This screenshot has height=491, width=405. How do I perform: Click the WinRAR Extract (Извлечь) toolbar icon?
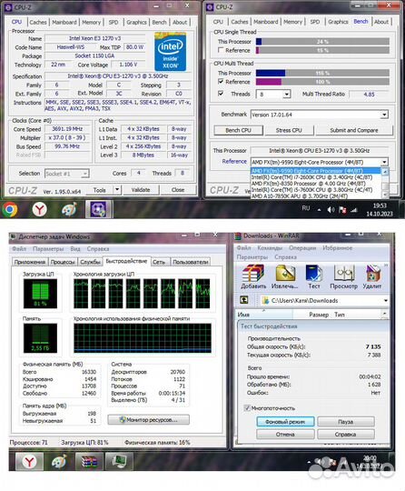[285, 274]
